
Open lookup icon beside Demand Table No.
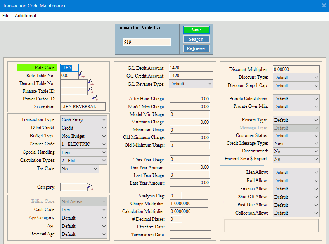coord(91,83)
